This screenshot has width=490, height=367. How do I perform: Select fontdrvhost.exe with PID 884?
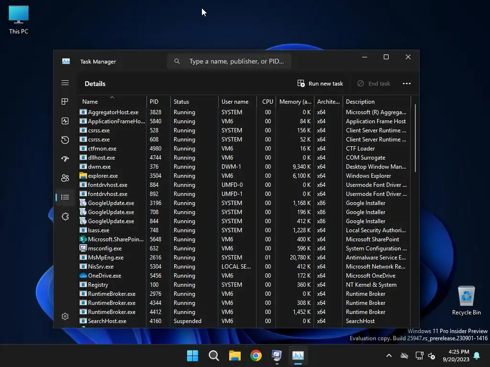244,185
